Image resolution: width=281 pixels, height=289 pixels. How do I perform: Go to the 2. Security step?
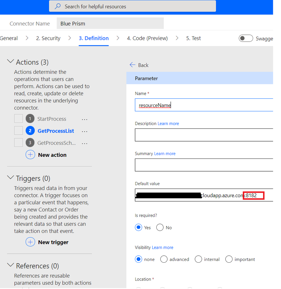(x=48, y=38)
